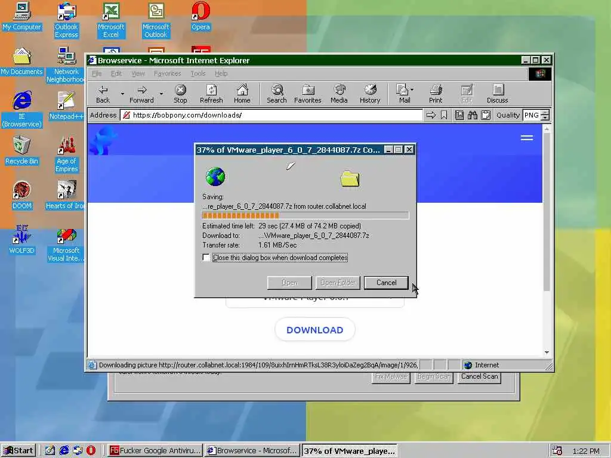
Task: Cancel the VMware player download
Action: (386, 283)
